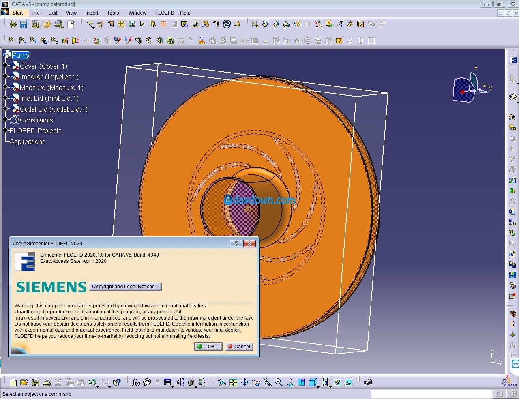This screenshot has width=519, height=399.
Task: Open the File menu
Action: (36, 13)
